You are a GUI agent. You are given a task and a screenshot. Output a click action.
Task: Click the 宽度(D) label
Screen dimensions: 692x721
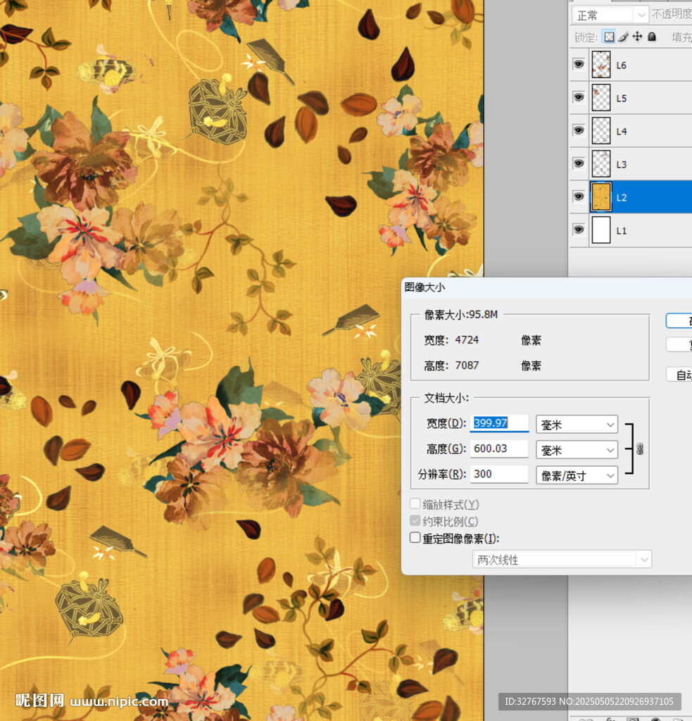coord(446,423)
